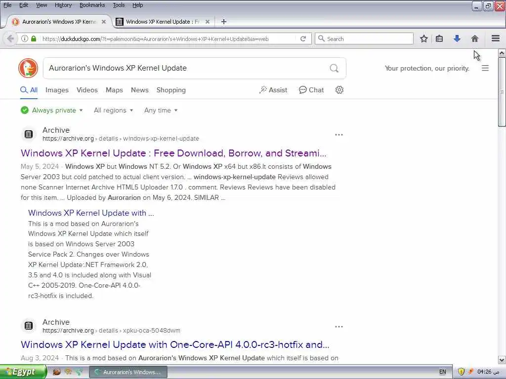
Task: Open the DuckDuckGo side menu icon
Action: [485, 68]
